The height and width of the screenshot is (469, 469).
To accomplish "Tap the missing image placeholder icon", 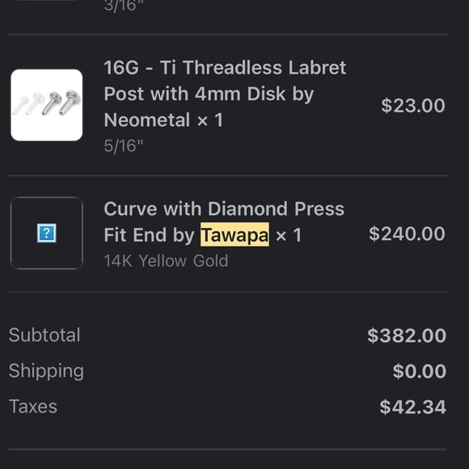I will 47,233.
